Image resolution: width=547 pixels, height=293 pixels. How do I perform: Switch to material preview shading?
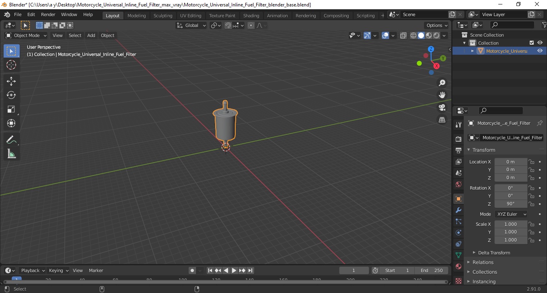click(x=429, y=35)
